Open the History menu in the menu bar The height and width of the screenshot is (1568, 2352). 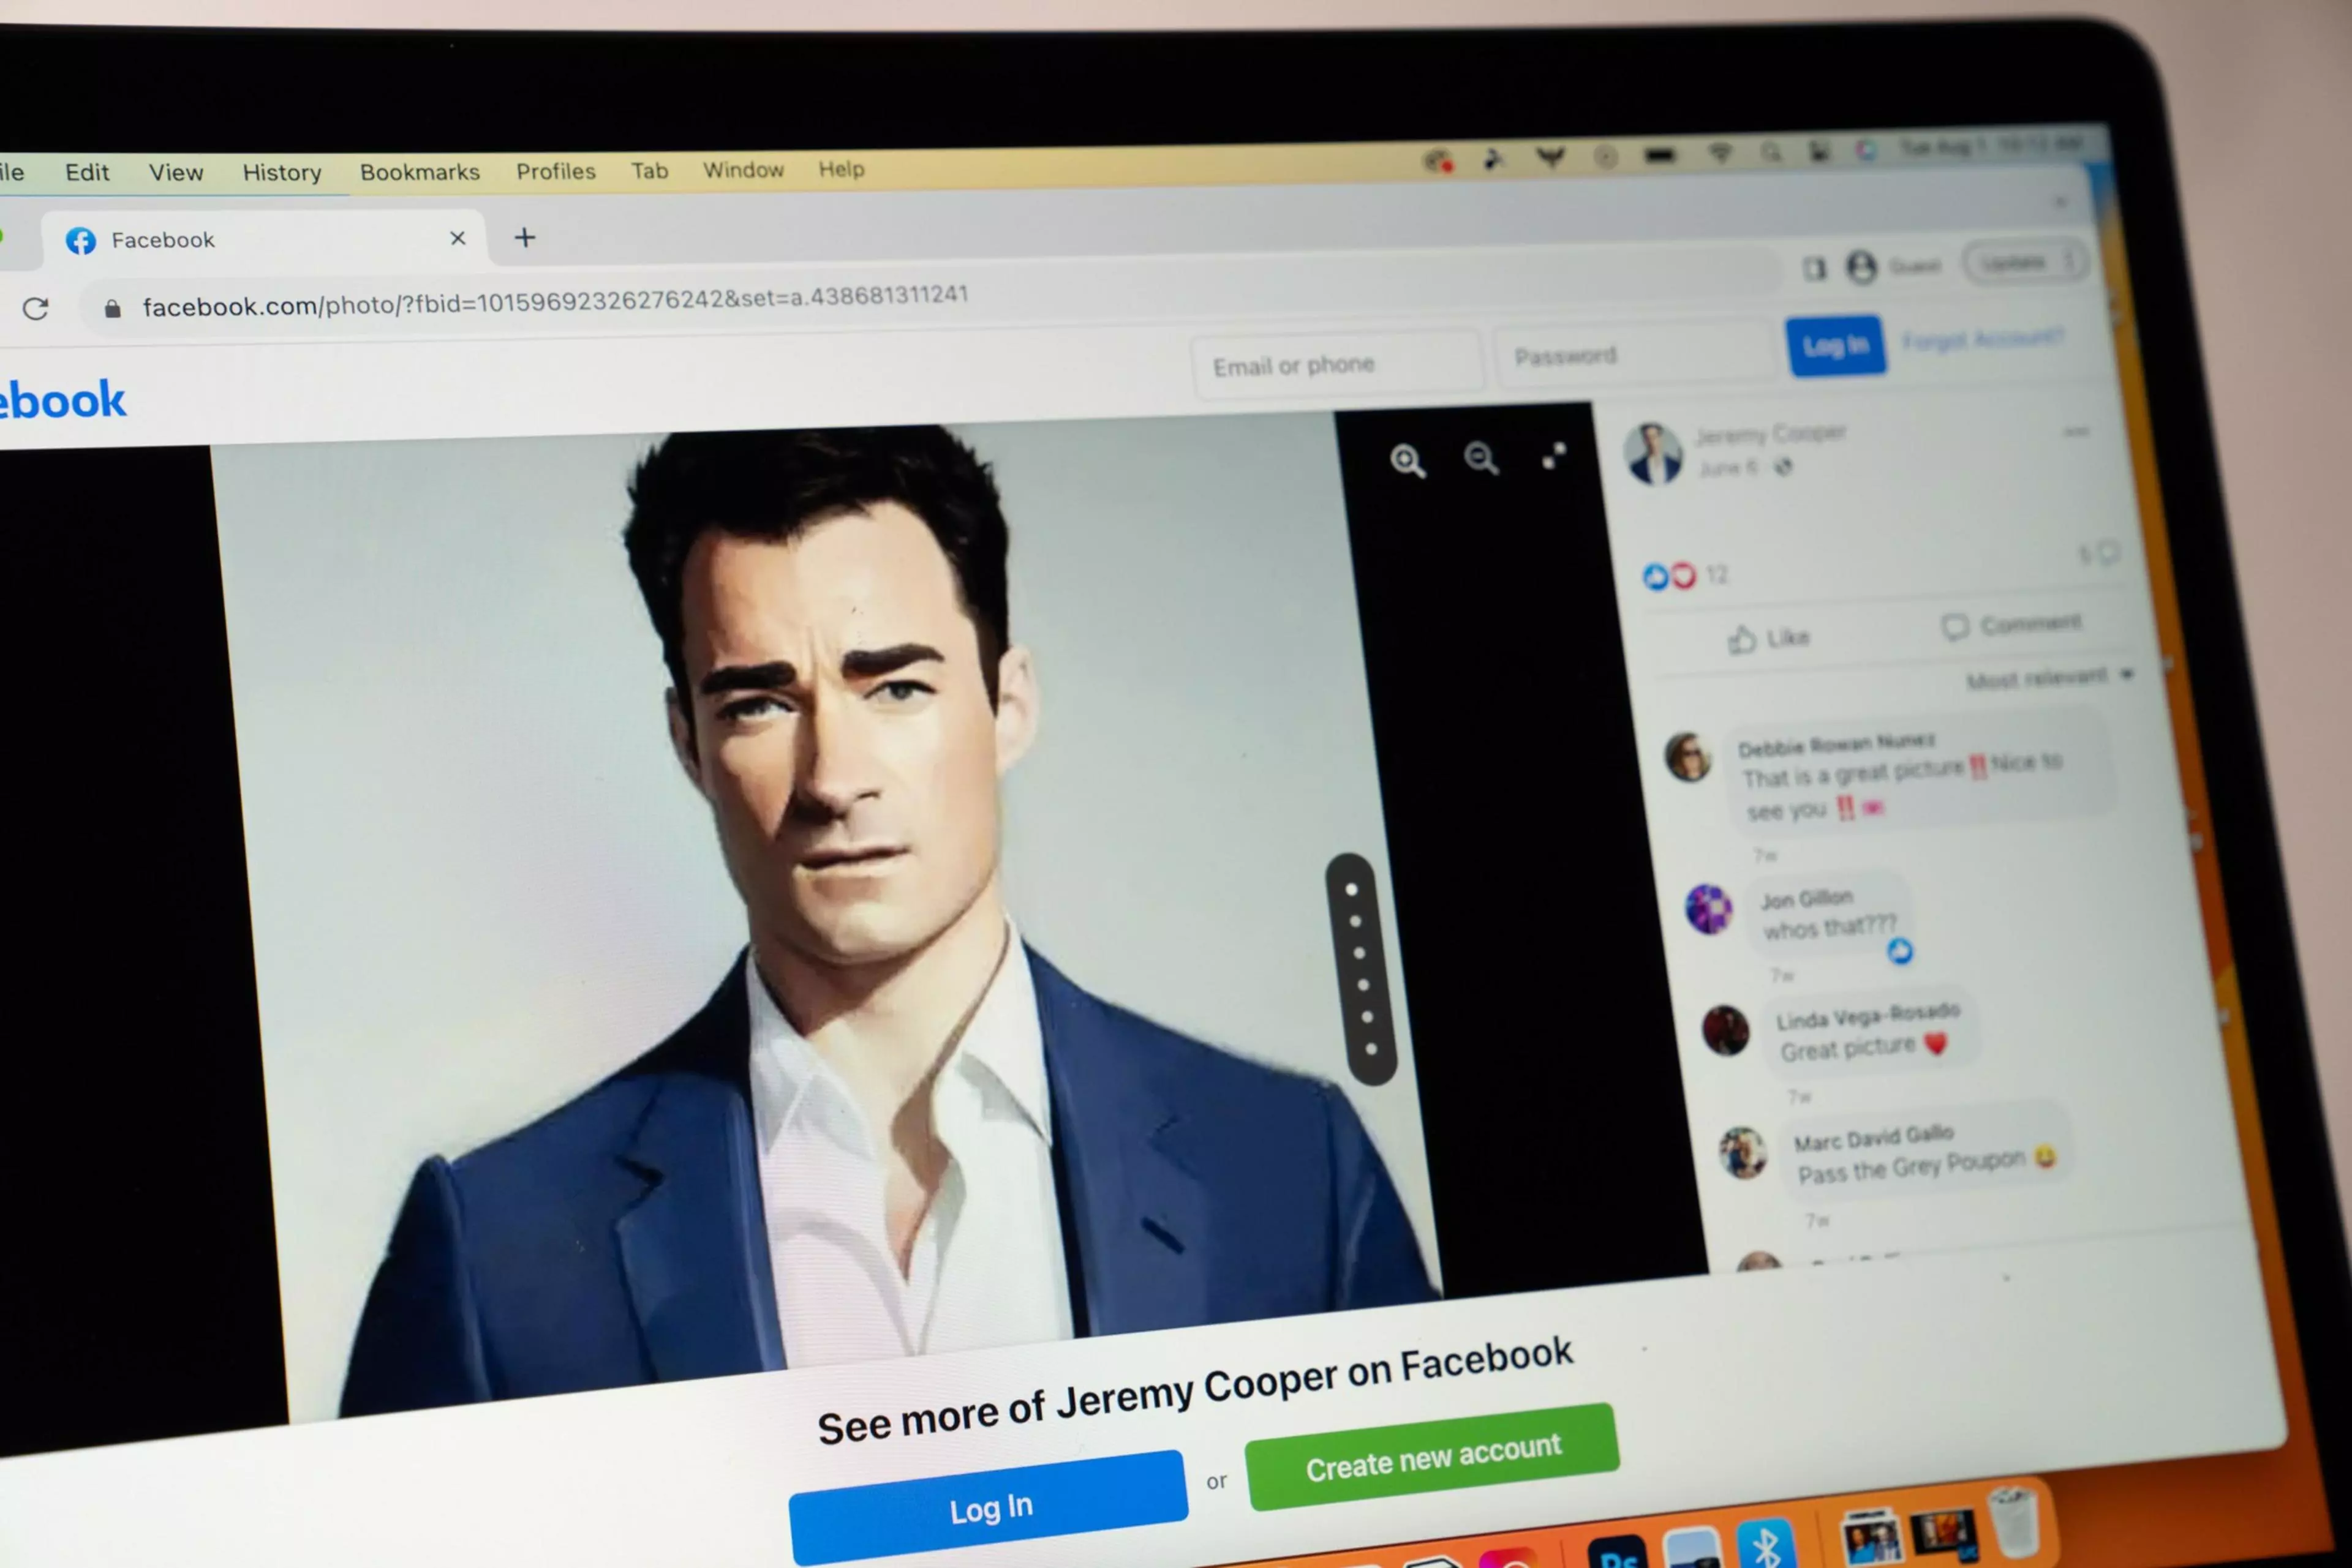point(281,172)
